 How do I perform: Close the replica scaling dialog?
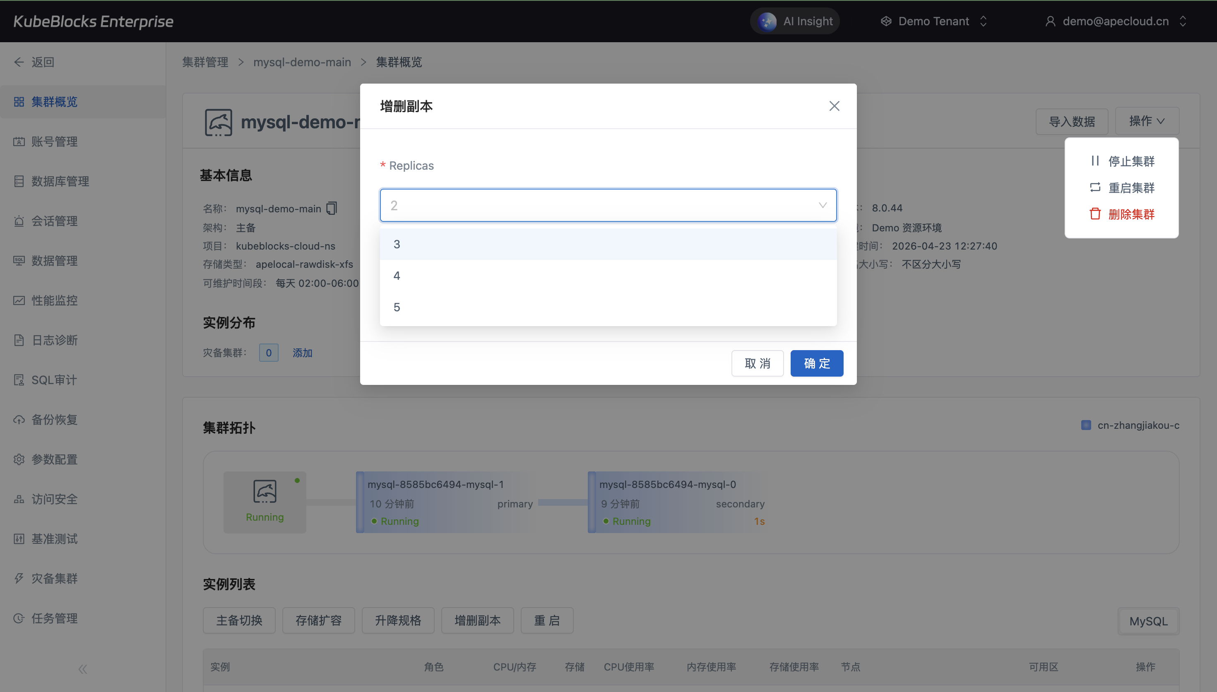pyautogui.click(x=834, y=106)
